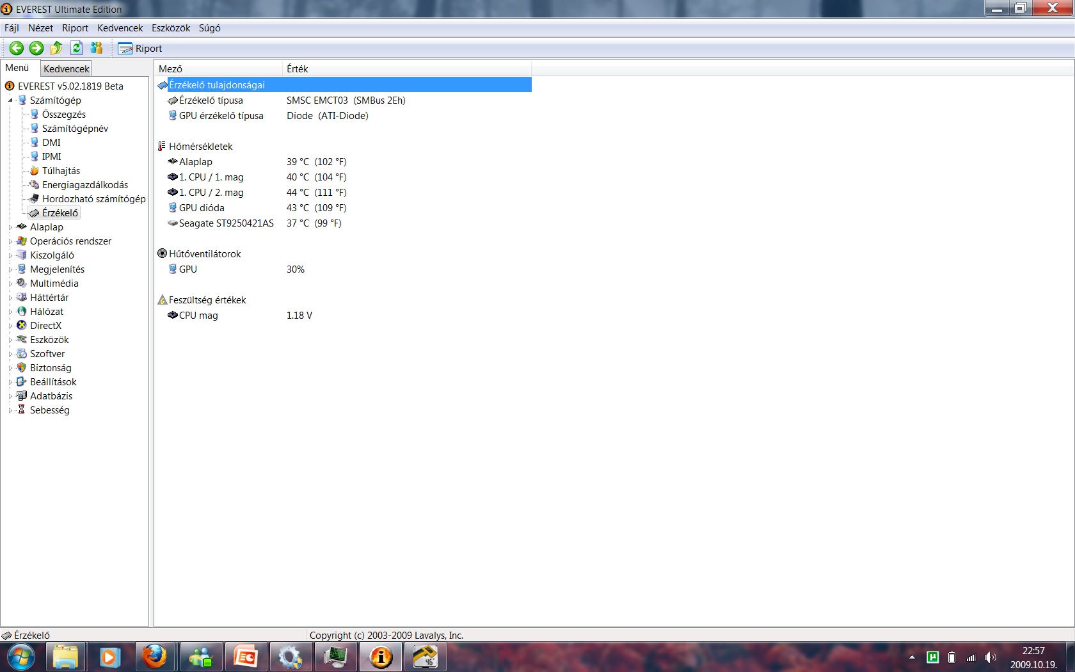The width and height of the screenshot is (1075, 672).
Task: Expand the Háttértár tree node
Action: (x=10, y=298)
